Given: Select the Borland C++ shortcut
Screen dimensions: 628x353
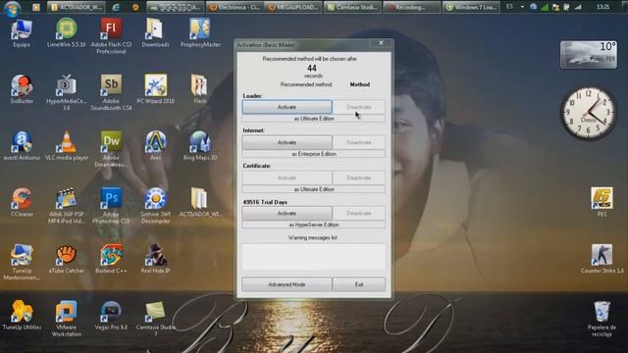Looking at the screenshot, I should [111, 259].
